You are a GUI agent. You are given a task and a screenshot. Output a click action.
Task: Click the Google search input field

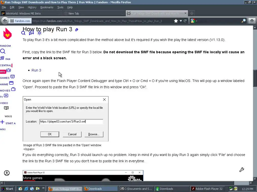coord(219,21)
